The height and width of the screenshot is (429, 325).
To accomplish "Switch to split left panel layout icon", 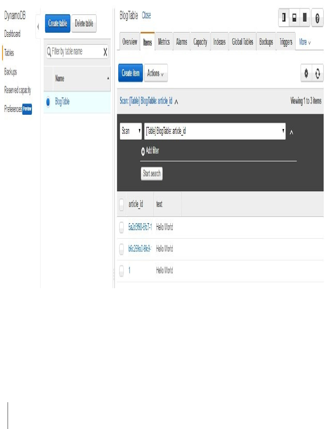I will coord(284,18).
